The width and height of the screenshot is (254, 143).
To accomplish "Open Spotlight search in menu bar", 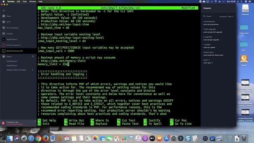I will 242,2.
